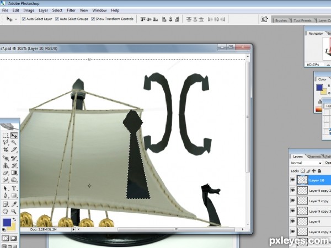
Task: Hide Layer 10 with eye icon
Action: [292, 180]
